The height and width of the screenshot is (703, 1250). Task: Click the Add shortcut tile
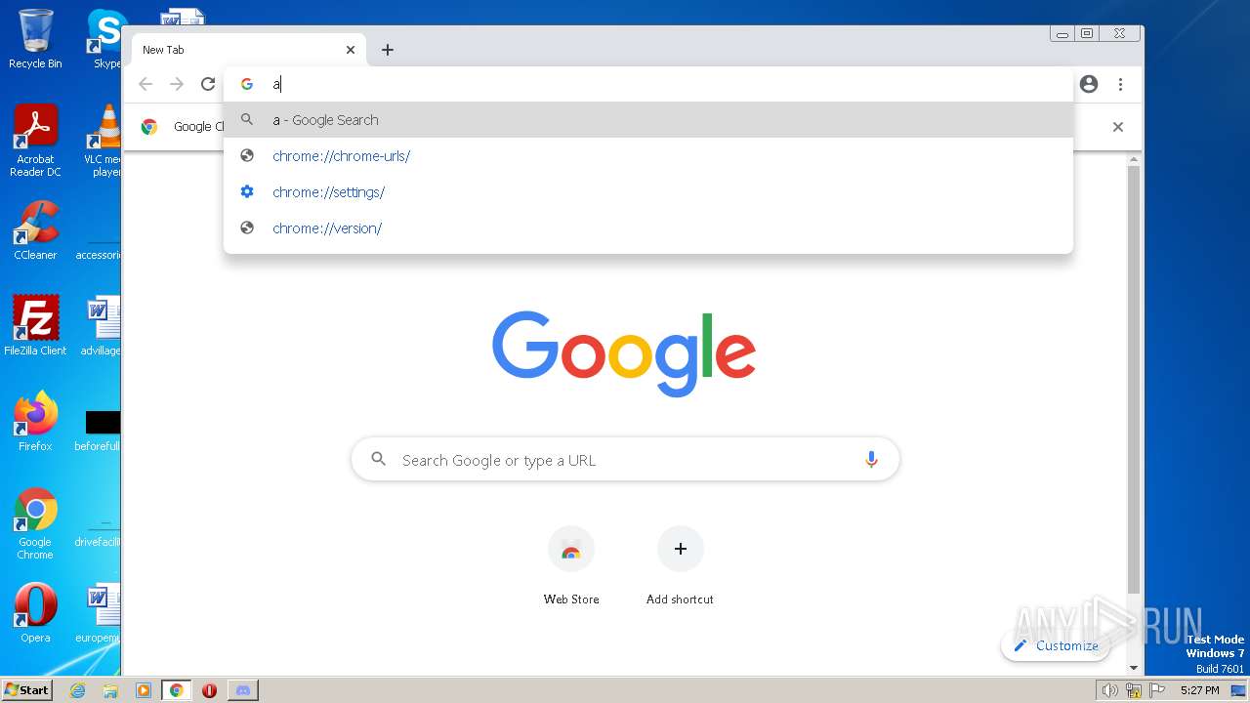click(x=680, y=566)
